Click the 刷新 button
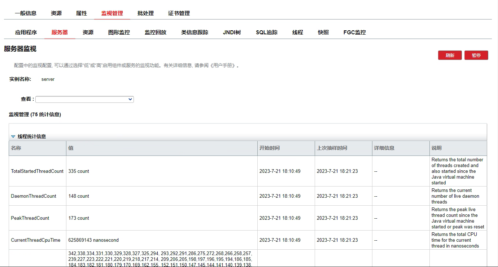Screen dimensions: 498x267 tap(450, 56)
